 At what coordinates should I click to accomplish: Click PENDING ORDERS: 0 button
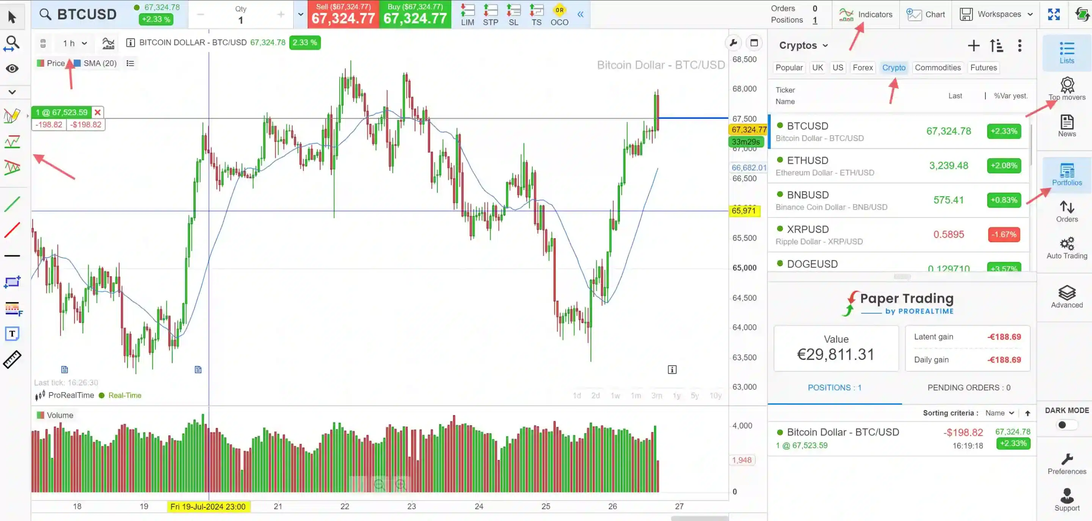(x=970, y=388)
